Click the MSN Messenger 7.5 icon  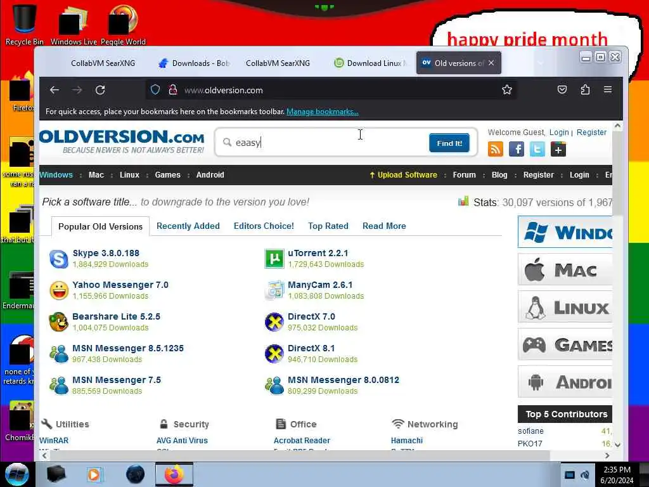(59, 385)
